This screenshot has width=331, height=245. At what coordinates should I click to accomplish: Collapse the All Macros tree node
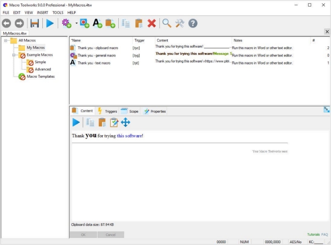click(x=6, y=40)
